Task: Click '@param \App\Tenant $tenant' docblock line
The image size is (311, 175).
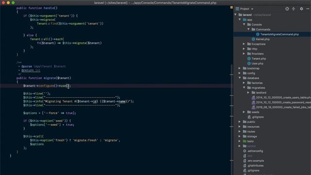Action: click(43, 67)
